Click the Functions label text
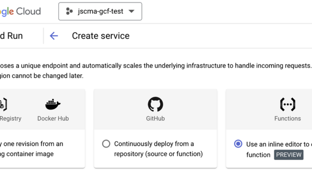 pyautogui.click(x=287, y=119)
